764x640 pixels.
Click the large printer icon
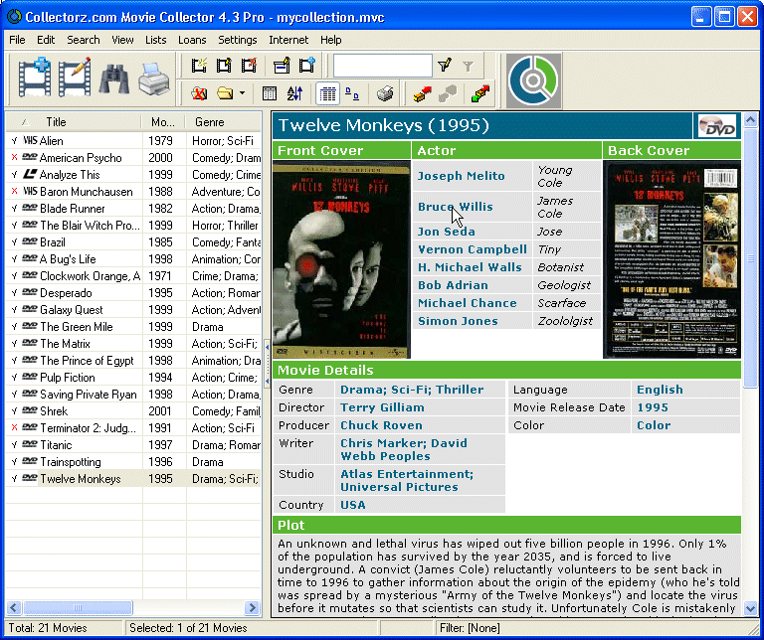click(154, 79)
